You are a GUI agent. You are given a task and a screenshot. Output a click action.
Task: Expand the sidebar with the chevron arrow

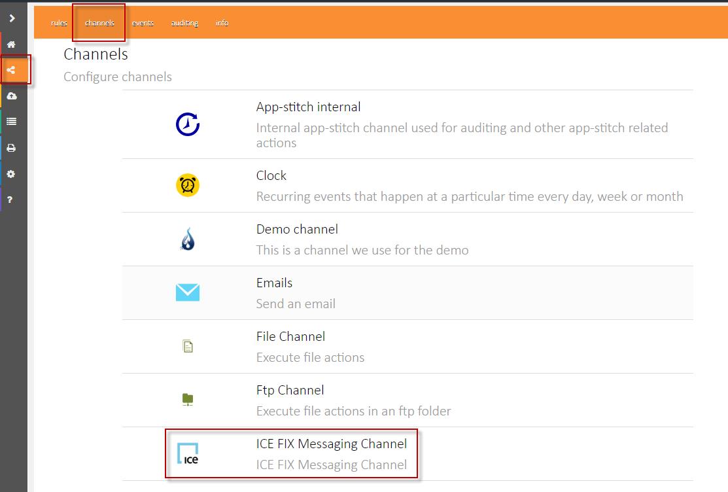[12, 18]
